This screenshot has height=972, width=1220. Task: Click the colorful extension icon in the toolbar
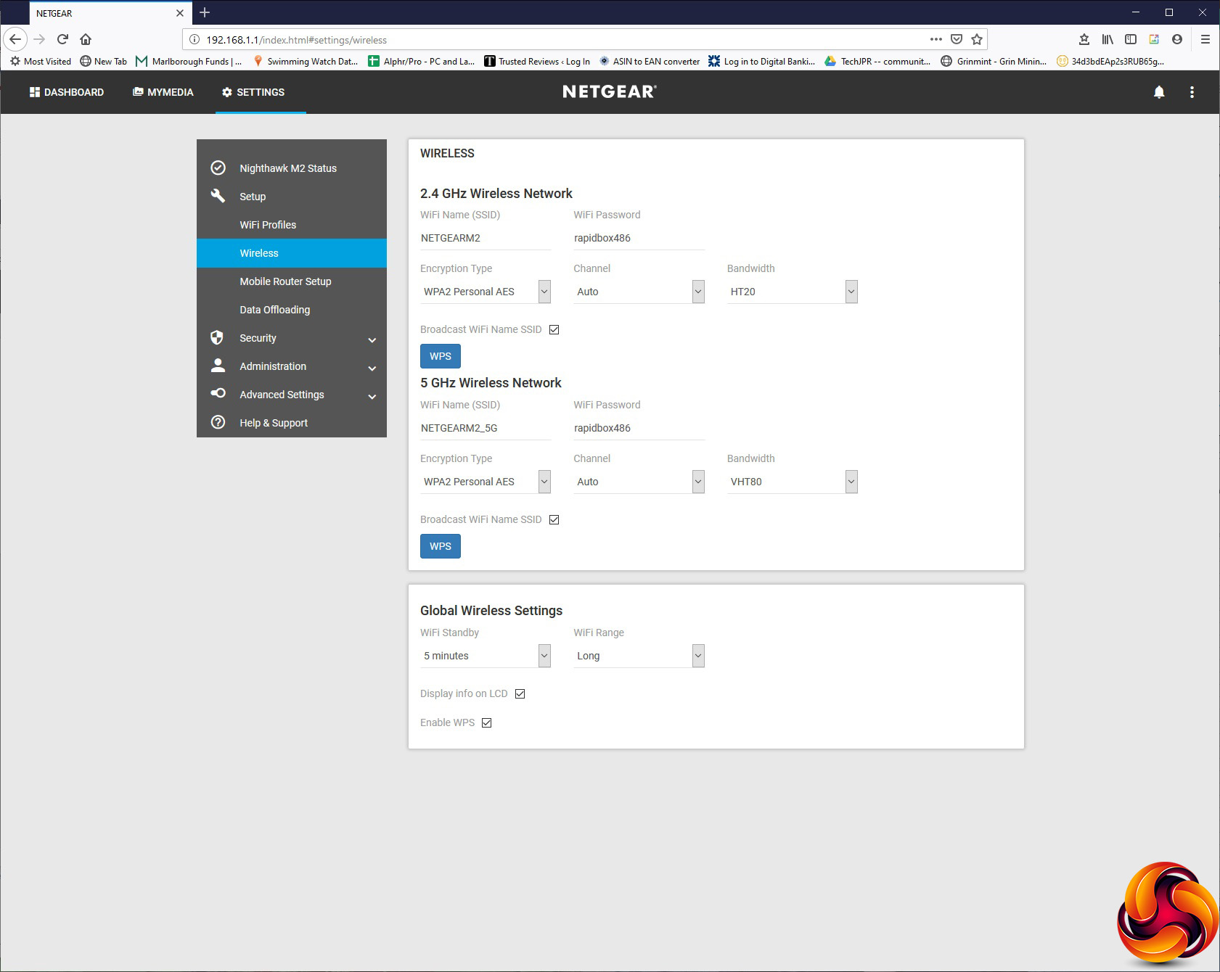click(x=1154, y=39)
